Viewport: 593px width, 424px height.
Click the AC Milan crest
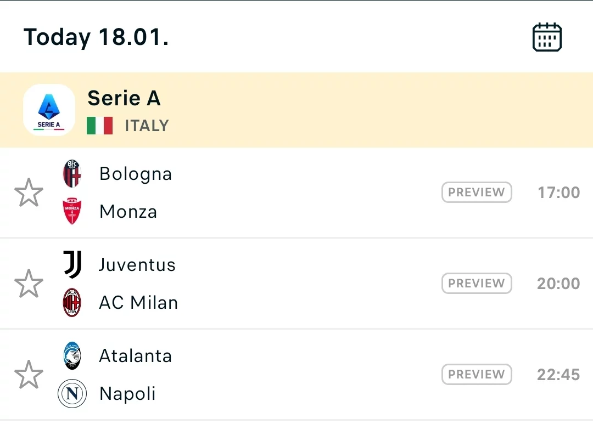pos(72,302)
